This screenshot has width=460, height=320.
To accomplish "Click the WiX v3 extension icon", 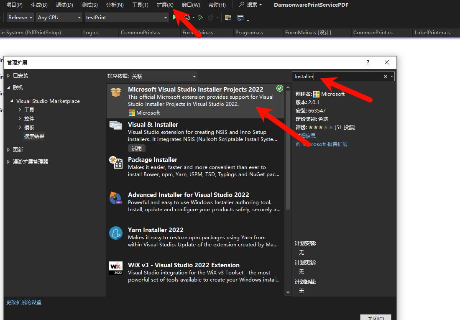I will tap(116, 268).
